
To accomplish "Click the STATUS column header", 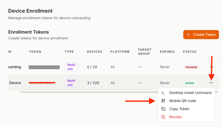I will [x=190, y=52].
